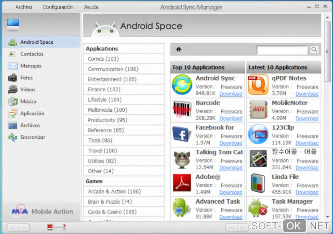Click the Barcode scanner app icon
The height and width of the screenshot is (234, 333).
pyautogui.click(x=182, y=109)
